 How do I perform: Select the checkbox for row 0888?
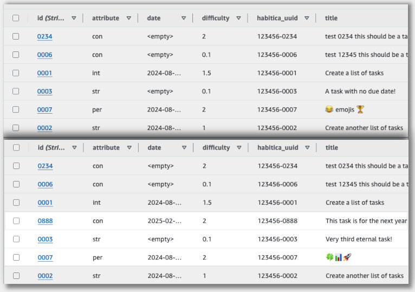16,220
